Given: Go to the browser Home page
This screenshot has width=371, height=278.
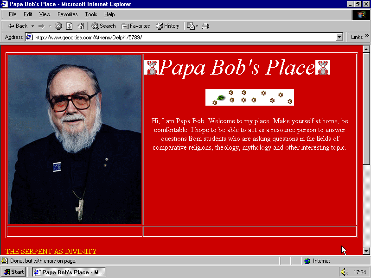Looking at the screenshot, I should click(81, 26).
